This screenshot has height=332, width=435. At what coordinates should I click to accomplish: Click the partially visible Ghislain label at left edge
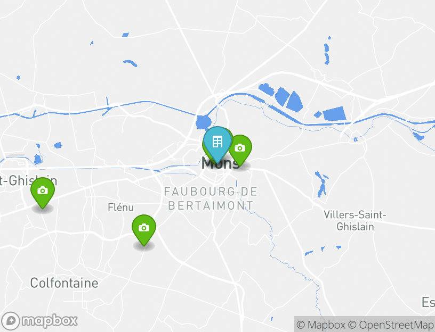[x=28, y=181]
